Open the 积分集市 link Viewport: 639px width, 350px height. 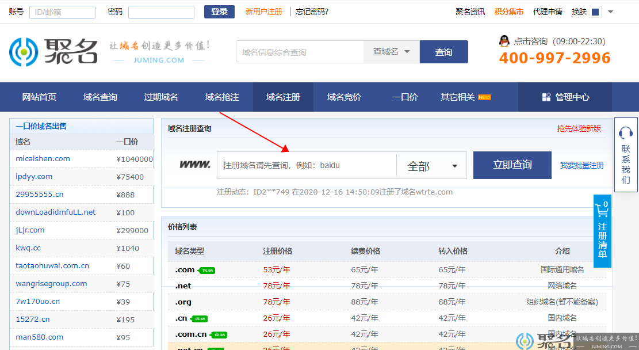pyautogui.click(x=509, y=12)
